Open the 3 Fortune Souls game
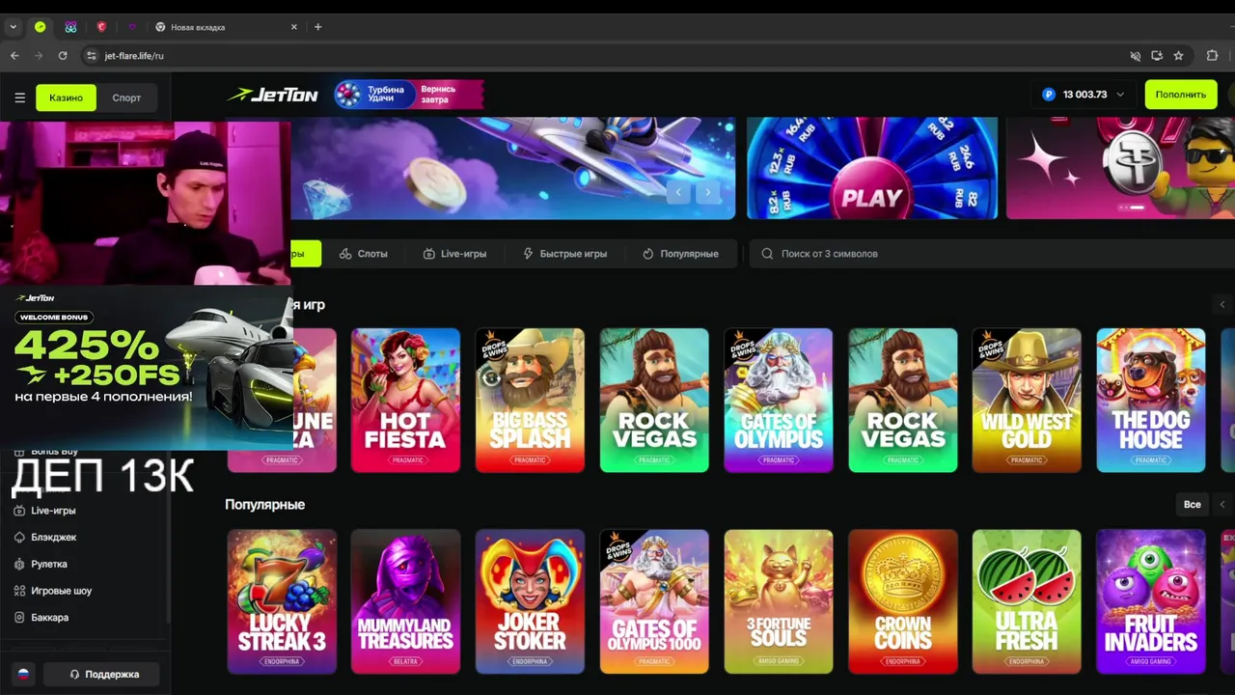Viewport: 1235px width, 695px height. (x=779, y=601)
